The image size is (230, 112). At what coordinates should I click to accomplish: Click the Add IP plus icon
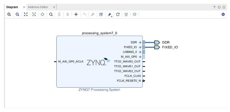(x=76, y=14)
